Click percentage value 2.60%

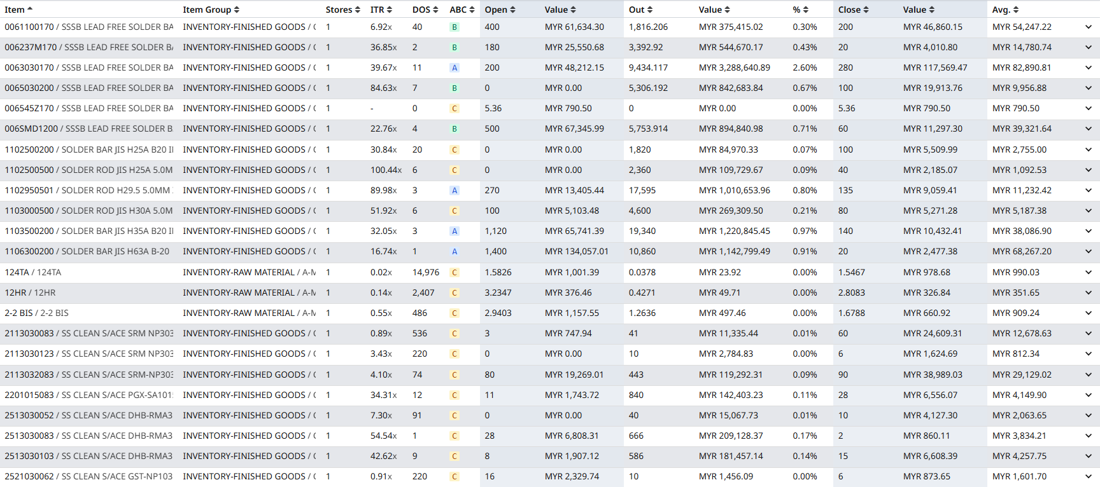tap(805, 67)
